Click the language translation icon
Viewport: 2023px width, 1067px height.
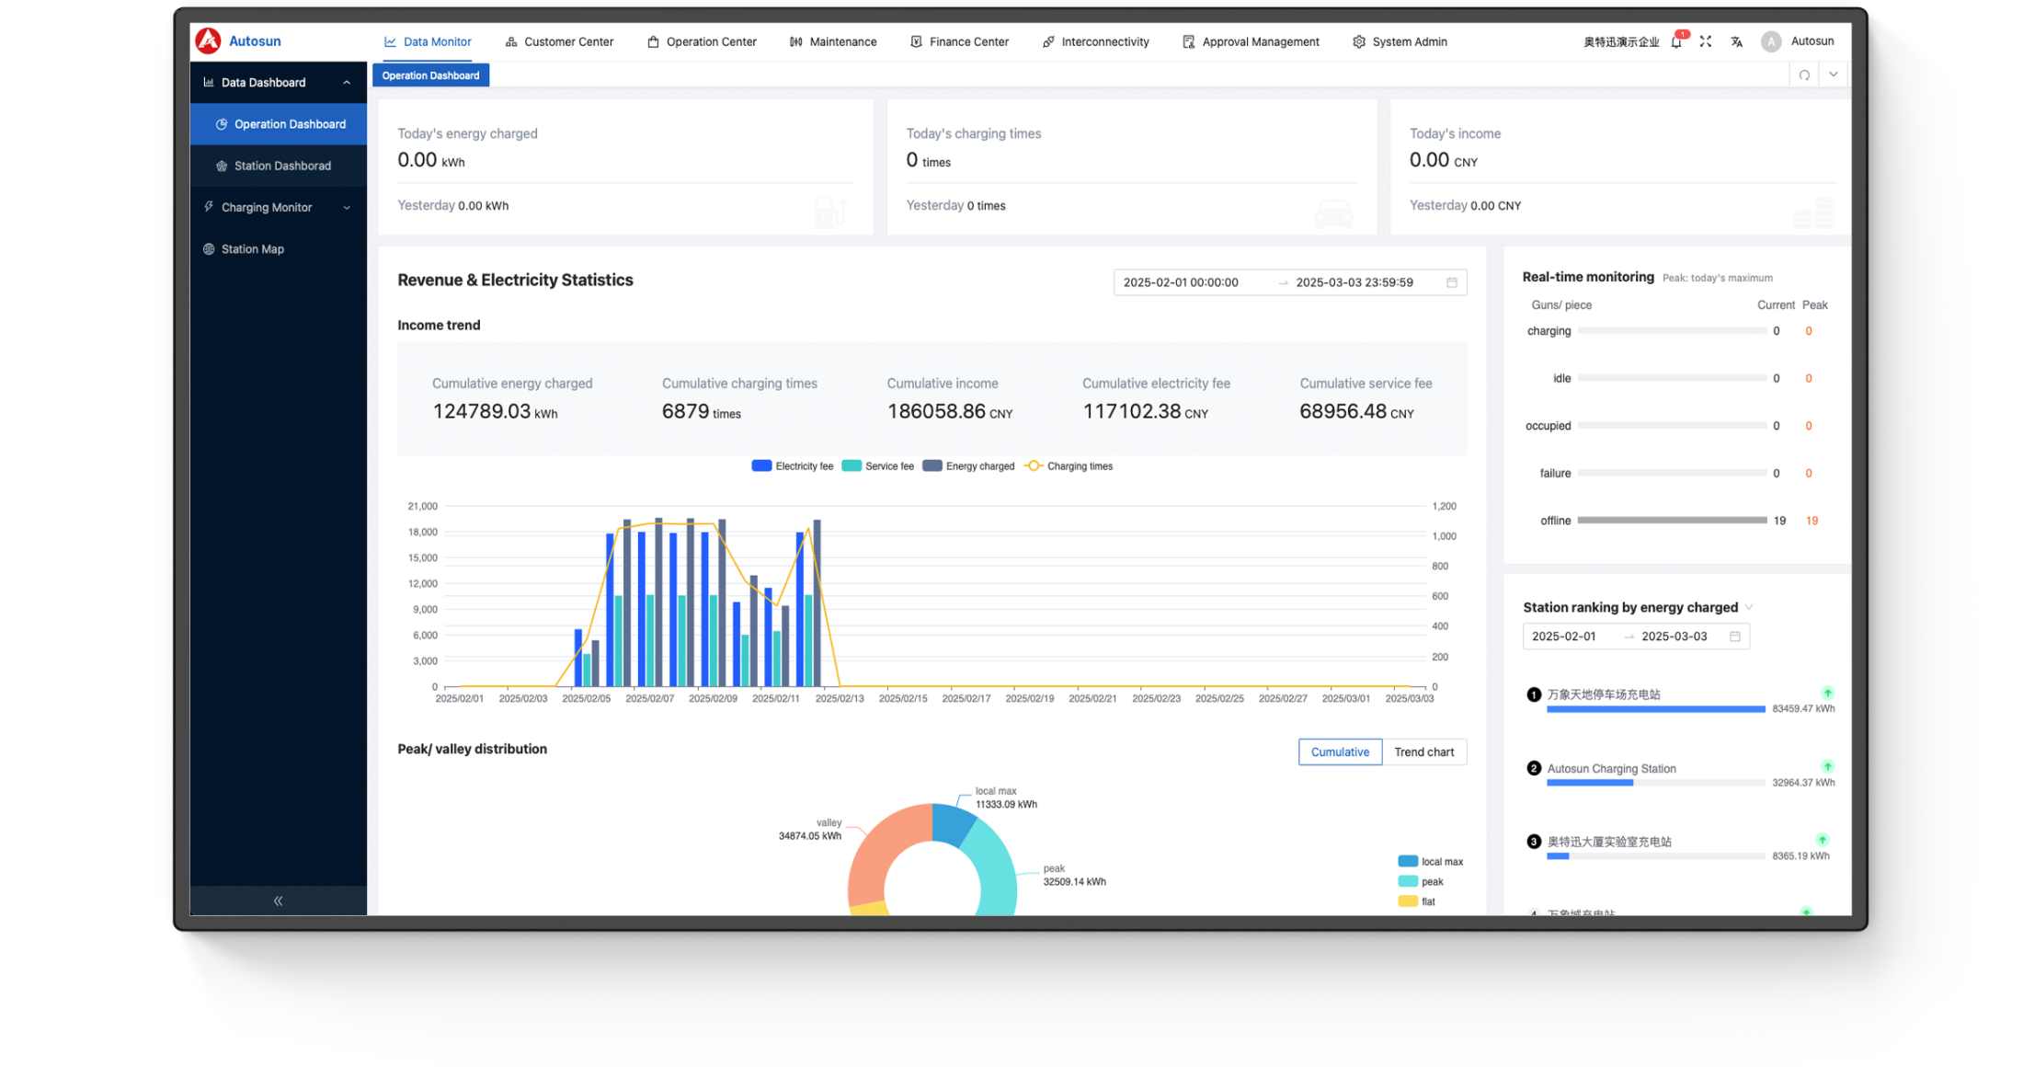tap(1736, 41)
